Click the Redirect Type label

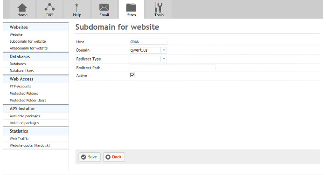pos(88,59)
